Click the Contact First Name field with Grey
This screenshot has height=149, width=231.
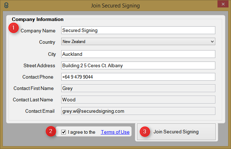coord(138,88)
